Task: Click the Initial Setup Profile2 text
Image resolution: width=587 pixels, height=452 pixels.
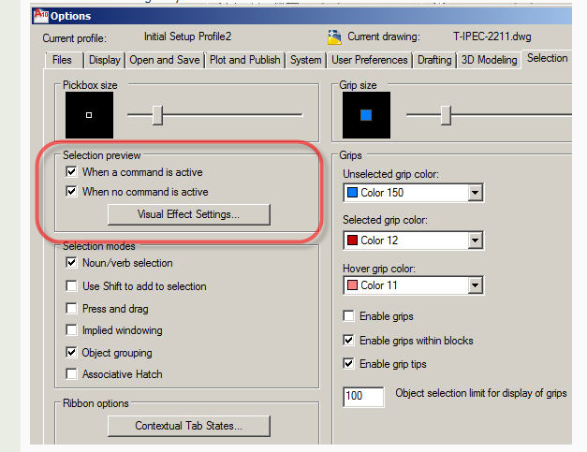Action: click(x=187, y=36)
